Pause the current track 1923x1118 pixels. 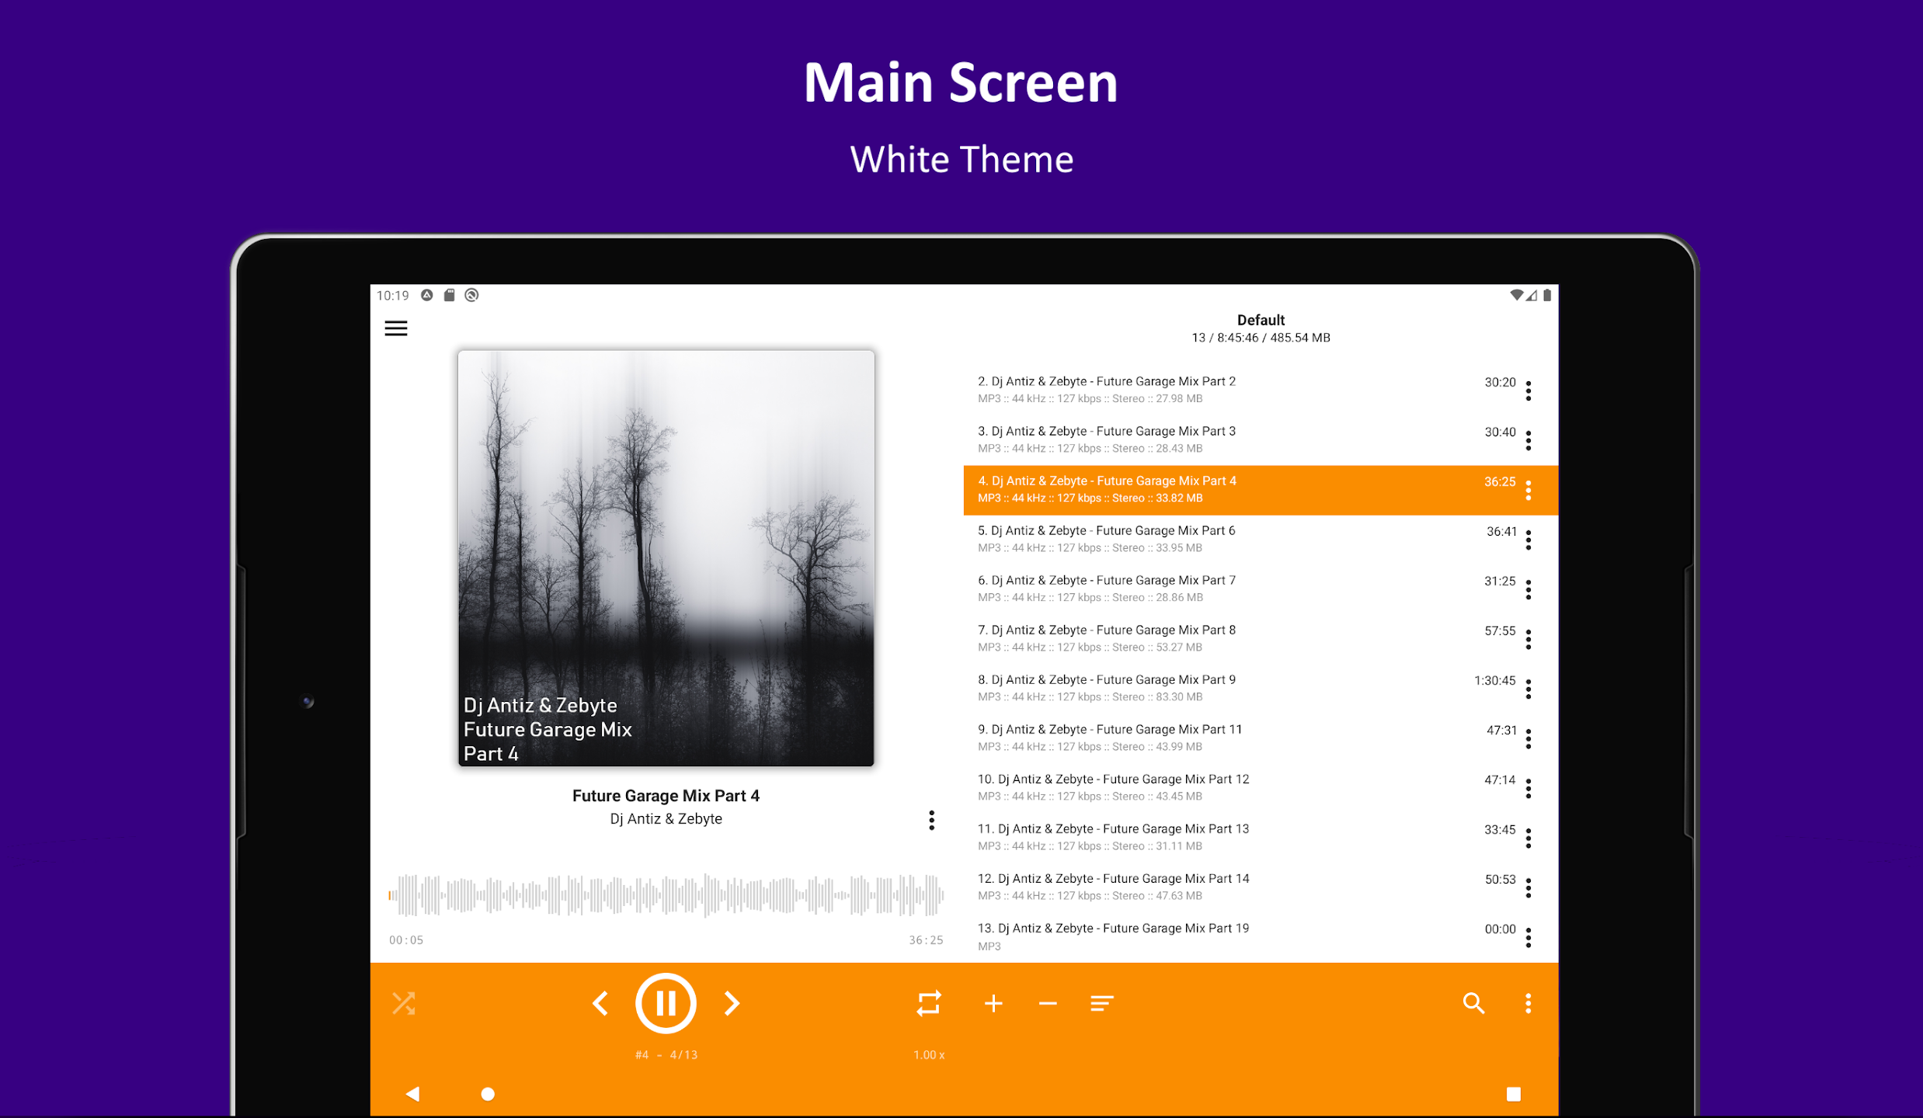666,1003
